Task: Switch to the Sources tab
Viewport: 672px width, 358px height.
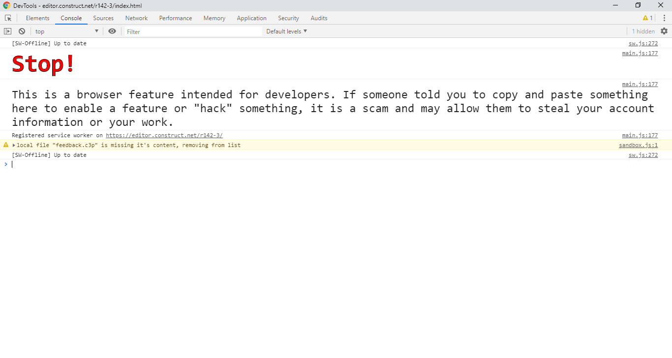Action: point(103,18)
